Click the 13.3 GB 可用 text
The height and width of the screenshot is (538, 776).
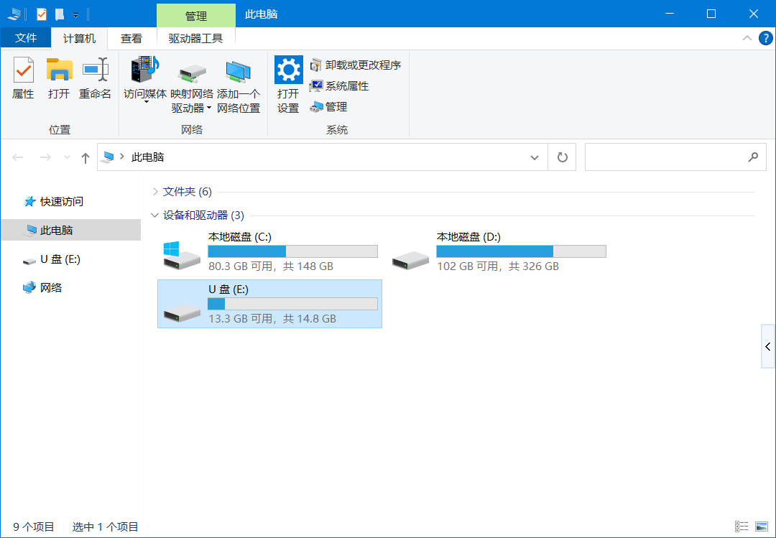241,319
